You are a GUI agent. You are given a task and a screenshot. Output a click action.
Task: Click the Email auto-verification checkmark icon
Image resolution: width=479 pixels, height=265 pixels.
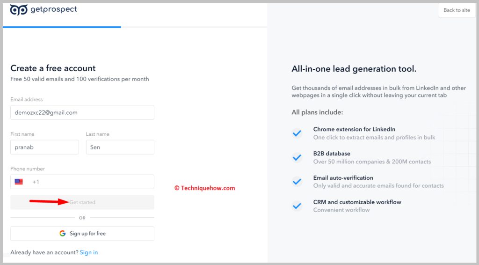coord(297,182)
